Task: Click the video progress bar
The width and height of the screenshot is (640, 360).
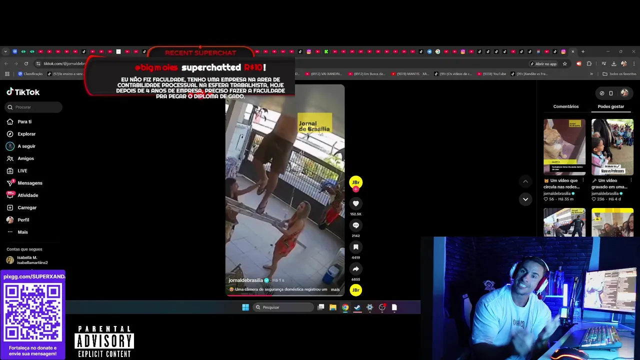Action: coord(284,295)
